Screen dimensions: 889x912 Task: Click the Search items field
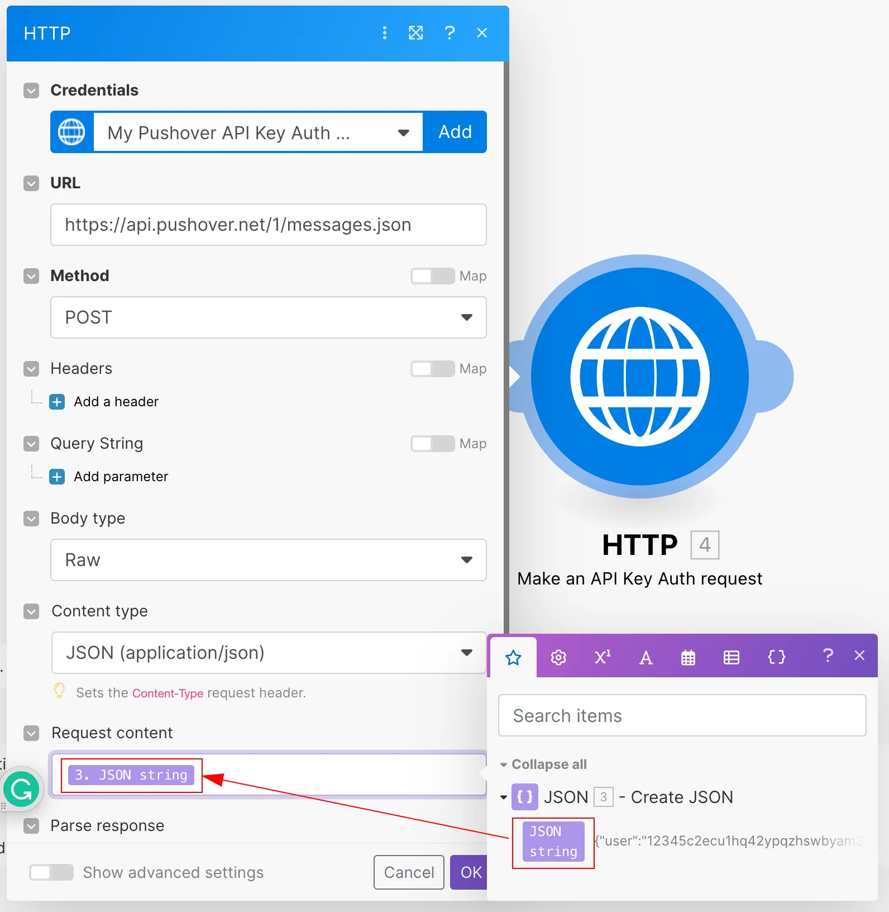click(x=682, y=715)
